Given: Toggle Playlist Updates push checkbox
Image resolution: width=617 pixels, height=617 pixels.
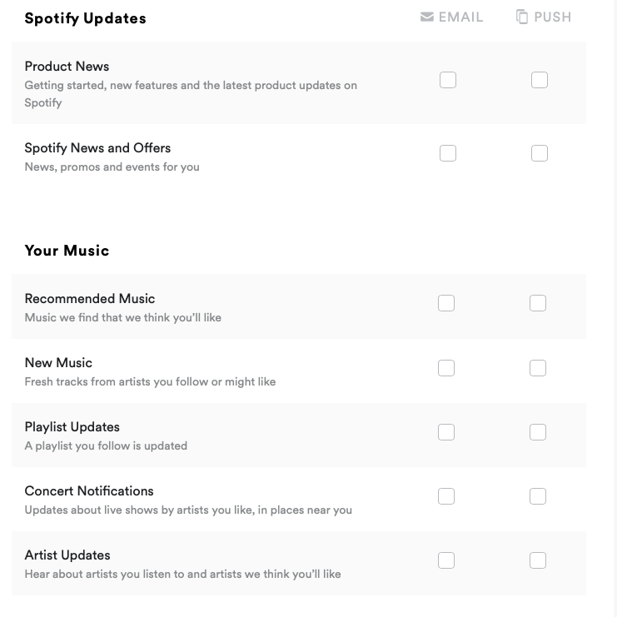Looking at the screenshot, I should 538,432.
